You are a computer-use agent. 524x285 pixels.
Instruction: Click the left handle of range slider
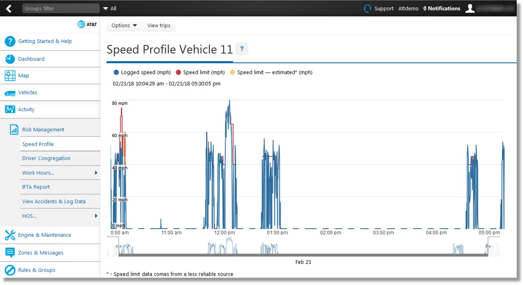pyautogui.click(x=118, y=246)
